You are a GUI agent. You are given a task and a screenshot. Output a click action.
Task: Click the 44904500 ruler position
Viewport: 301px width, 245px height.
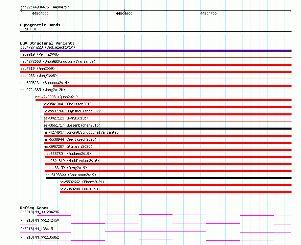click(40, 13)
